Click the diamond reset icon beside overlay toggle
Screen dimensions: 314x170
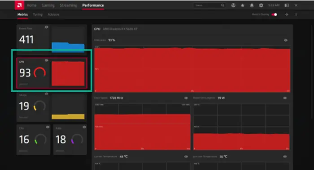click(287, 14)
